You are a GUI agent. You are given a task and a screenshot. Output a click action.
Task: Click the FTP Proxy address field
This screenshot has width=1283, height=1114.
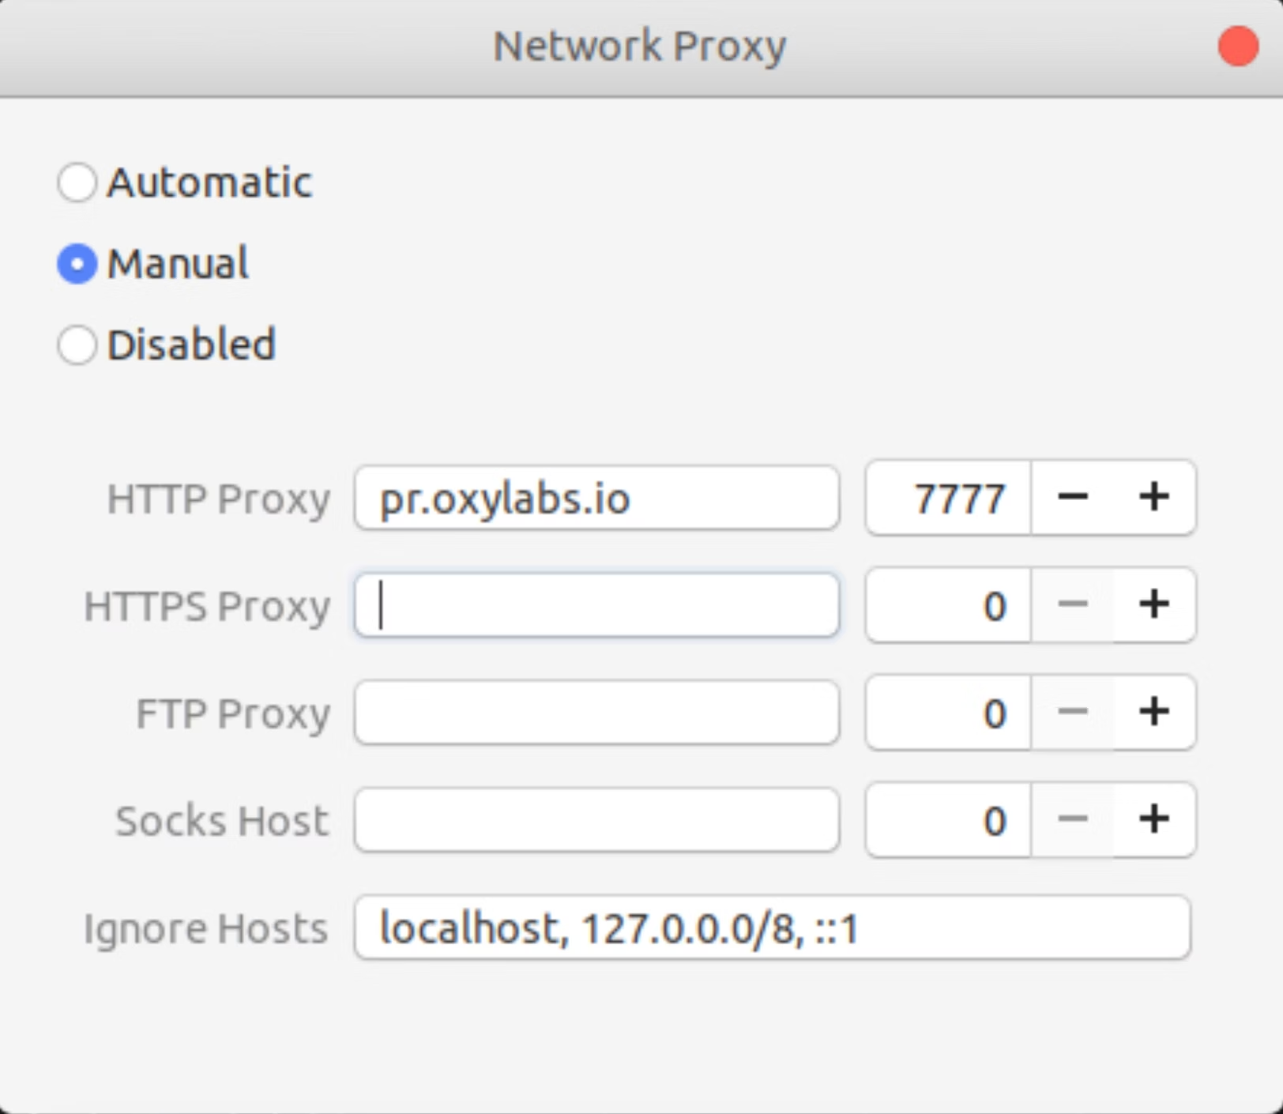(596, 713)
